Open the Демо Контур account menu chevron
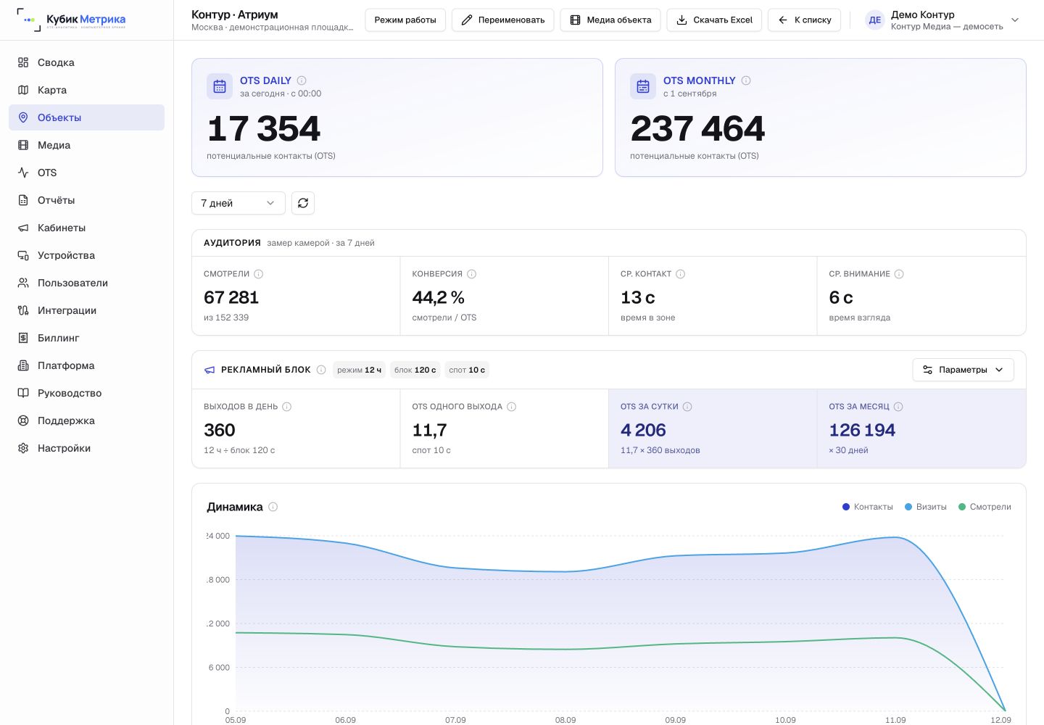1044x725 pixels. pos(1015,20)
